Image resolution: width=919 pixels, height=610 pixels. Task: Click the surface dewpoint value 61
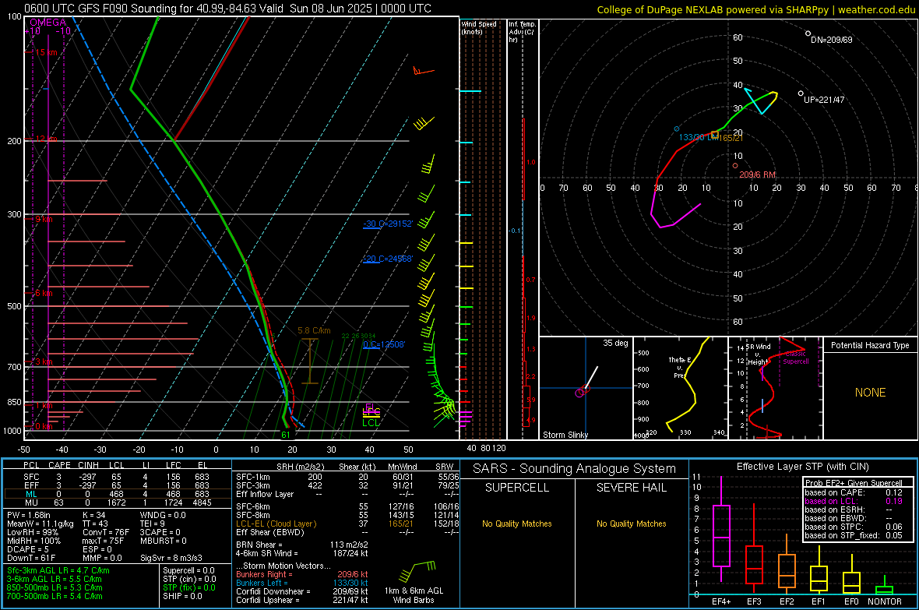tap(285, 435)
